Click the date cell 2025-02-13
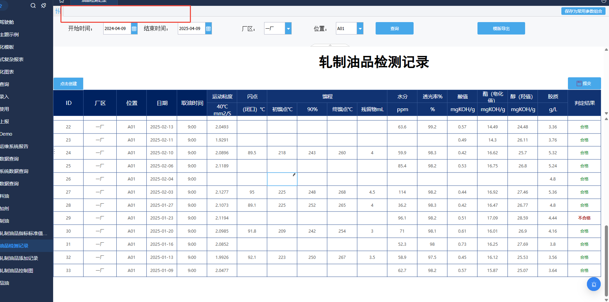Screen dimensions: 609x302 162,127
